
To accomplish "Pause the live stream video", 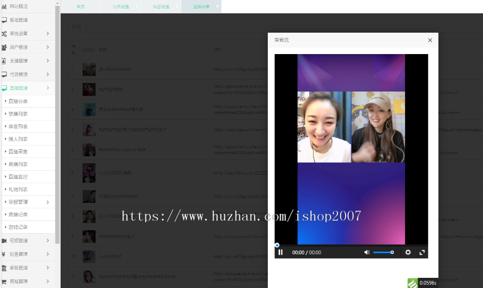I will [281, 252].
